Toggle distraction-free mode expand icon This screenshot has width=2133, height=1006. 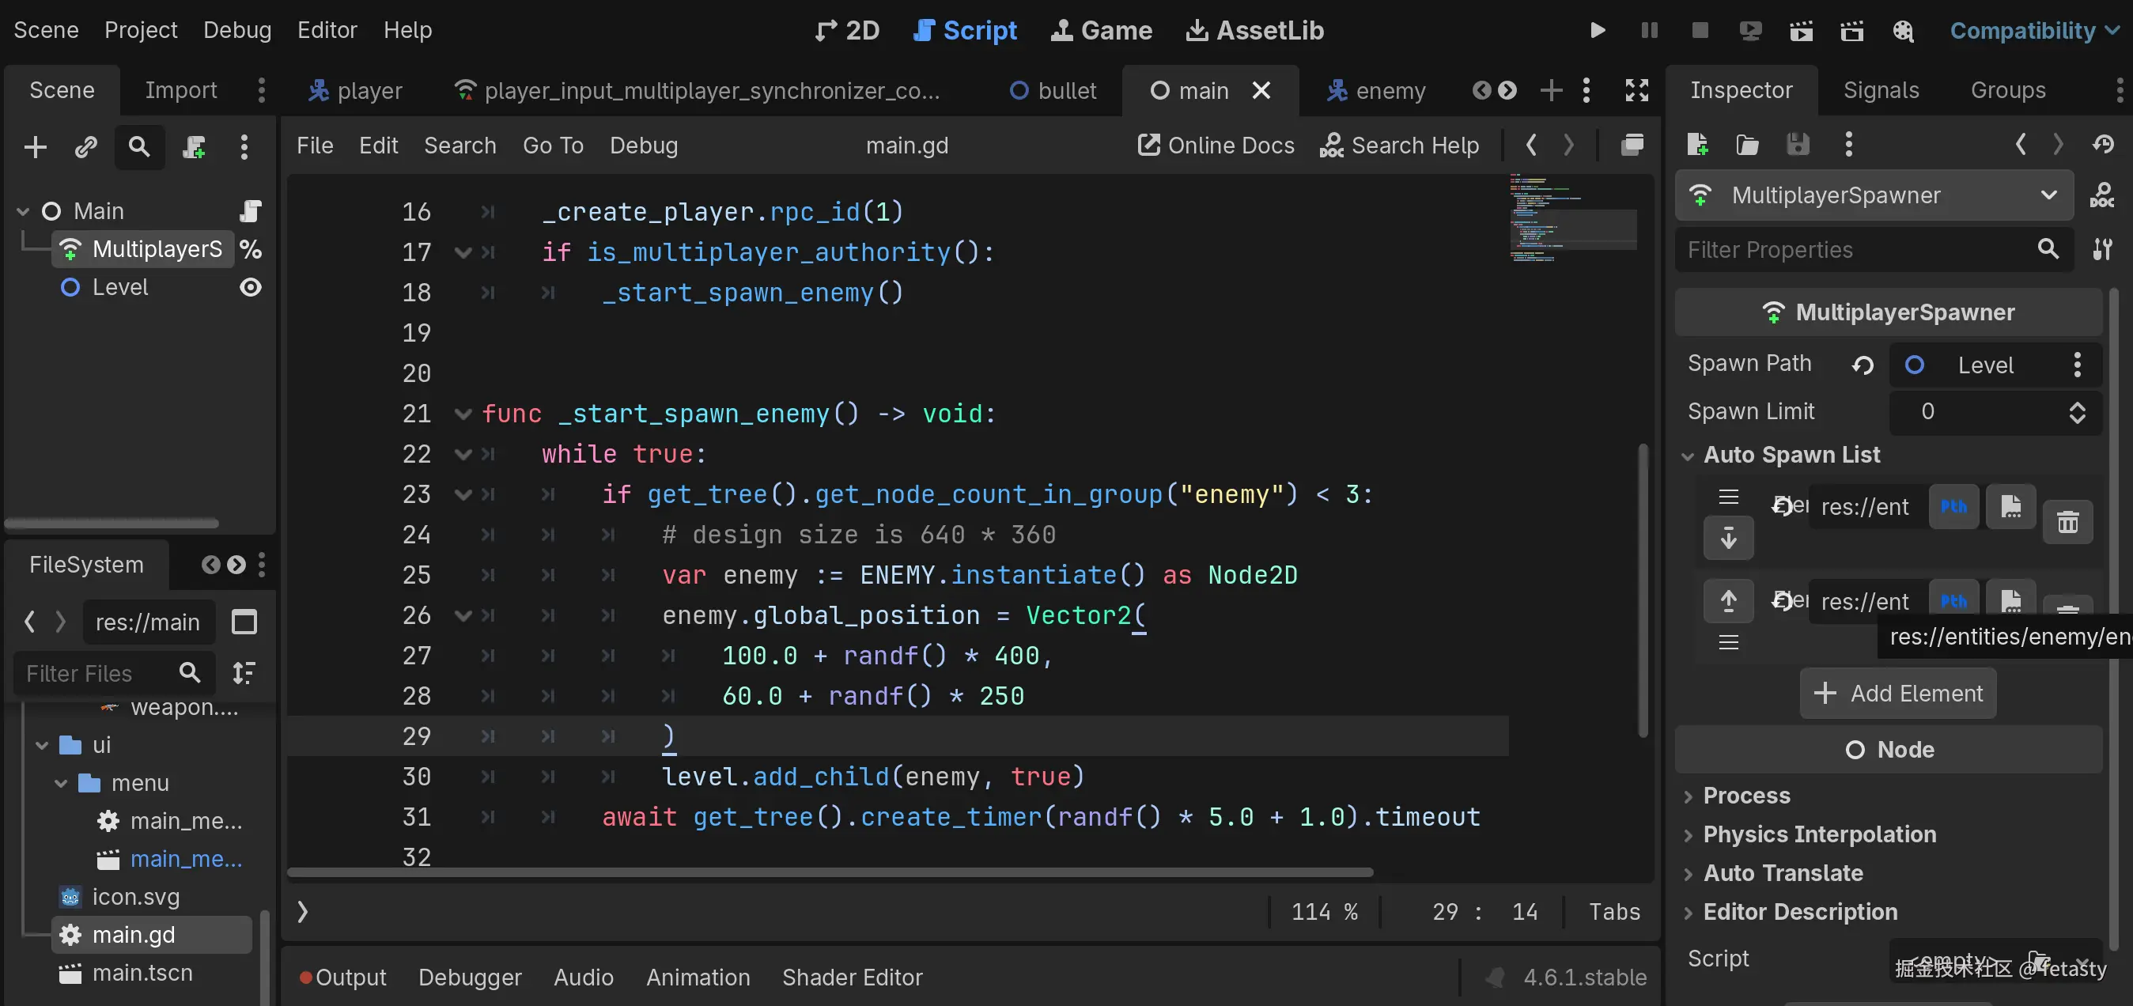click(x=1636, y=90)
